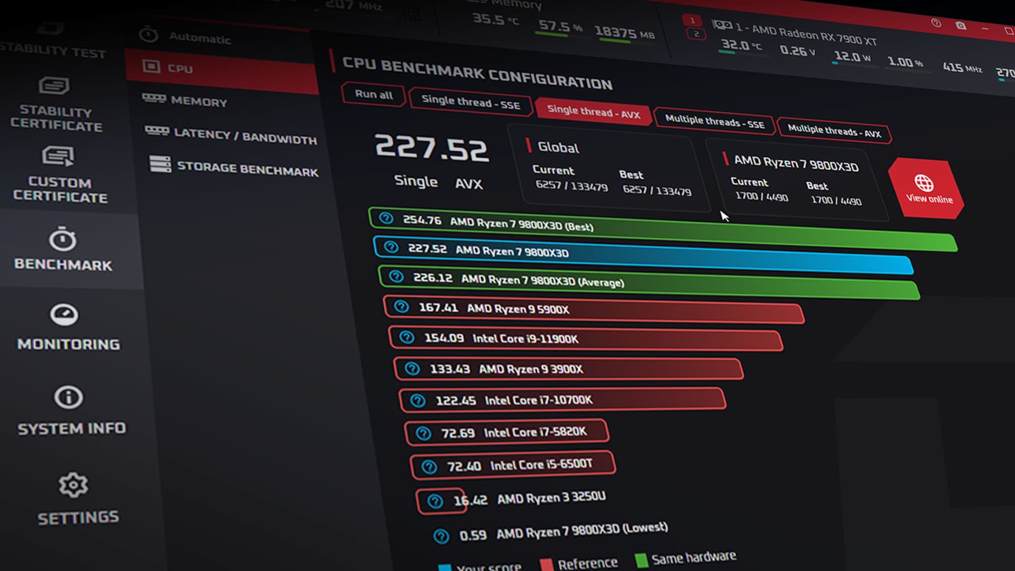Click the screenshot camera icon in title bar
Screen dimensions: 1015x571
click(961, 25)
